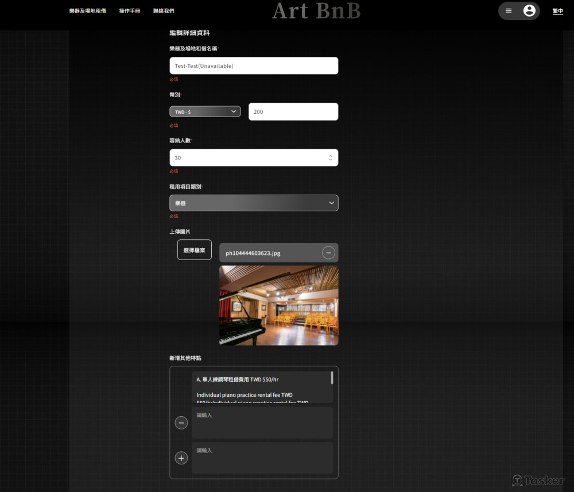Screen dimensions: 574x492
Task: Open the 操作手冊 menu item
Action: pyautogui.click(x=130, y=11)
